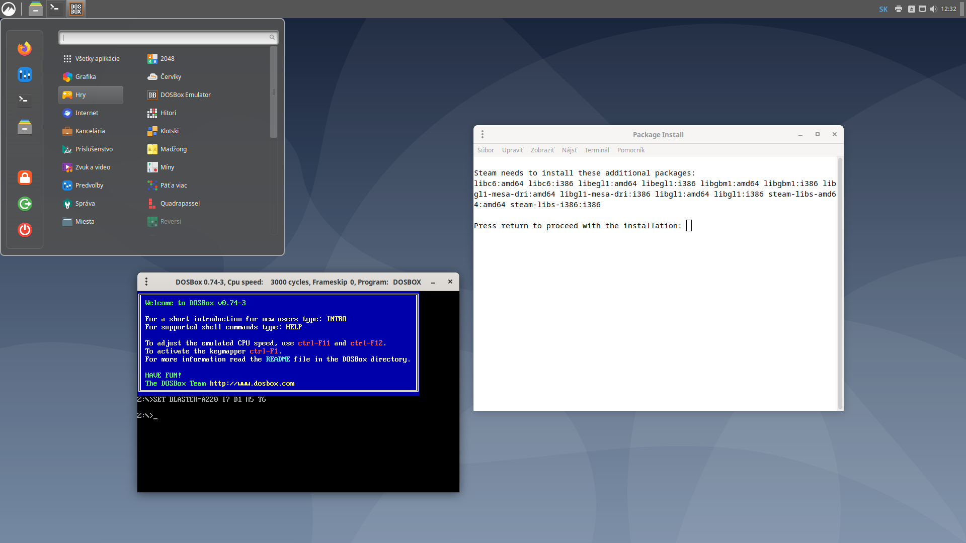
Task: Click the volume icon in system tray
Action: pyautogui.click(x=934, y=9)
